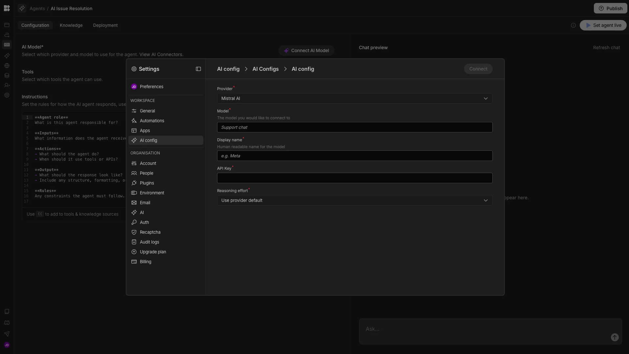The width and height of the screenshot is (629, 354).
Task: Click the Publish button
Action: (610, 9)
